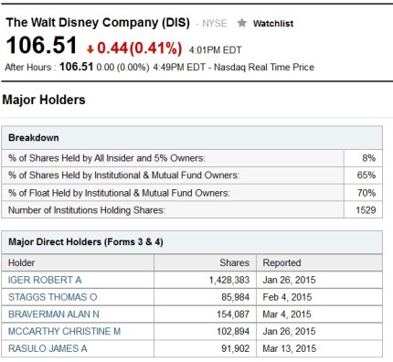393x362 pixels.
Task: Click the Reported column header
Action: pyautogui.click(x=281, y=262)
